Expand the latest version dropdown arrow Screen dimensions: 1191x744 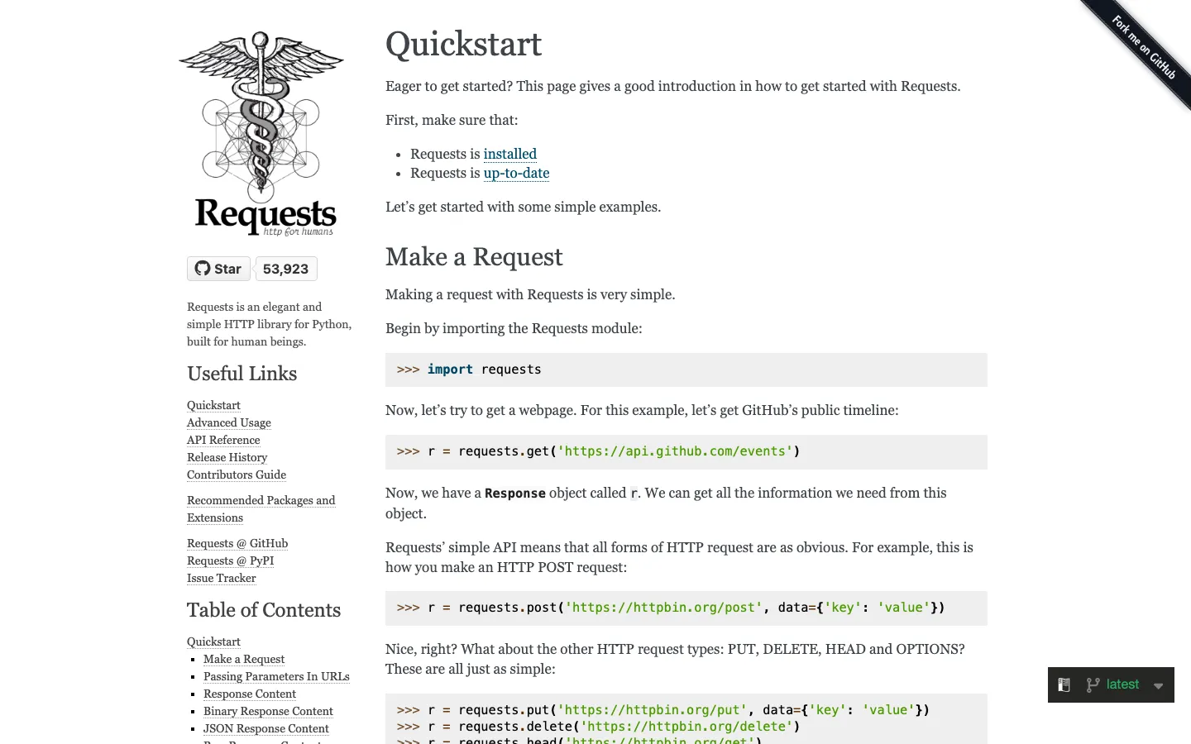click(1158, 684)
